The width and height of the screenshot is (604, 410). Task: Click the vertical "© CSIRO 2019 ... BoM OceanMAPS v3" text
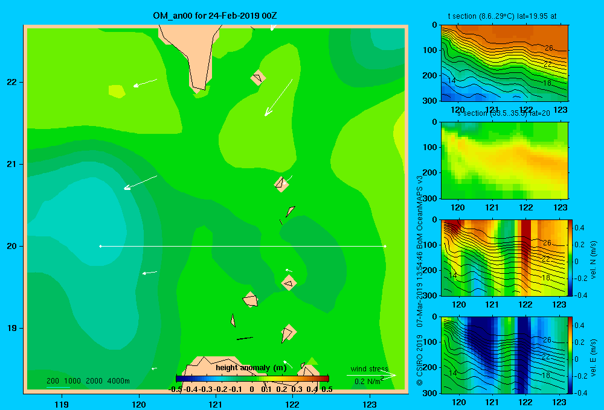coord(420,281)
